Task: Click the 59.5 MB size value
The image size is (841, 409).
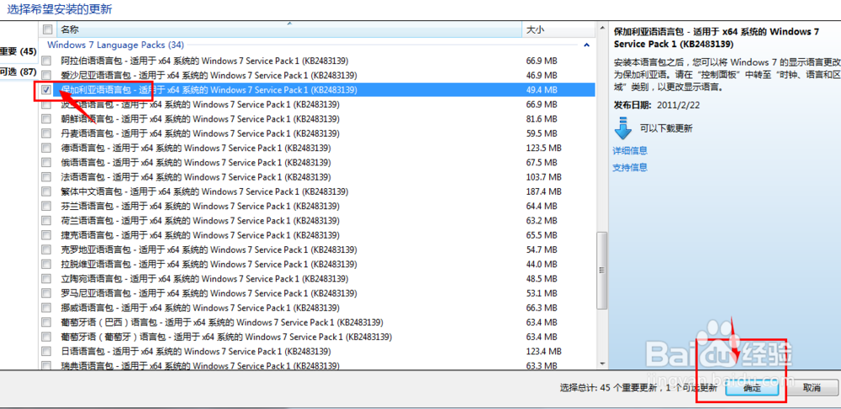Action: pos(542,134)
